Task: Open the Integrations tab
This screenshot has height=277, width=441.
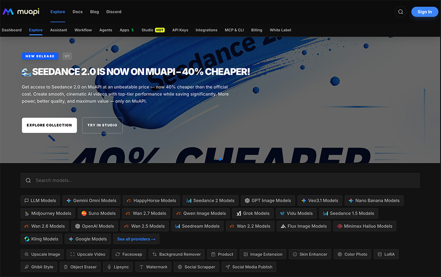Action: (206, 30)
